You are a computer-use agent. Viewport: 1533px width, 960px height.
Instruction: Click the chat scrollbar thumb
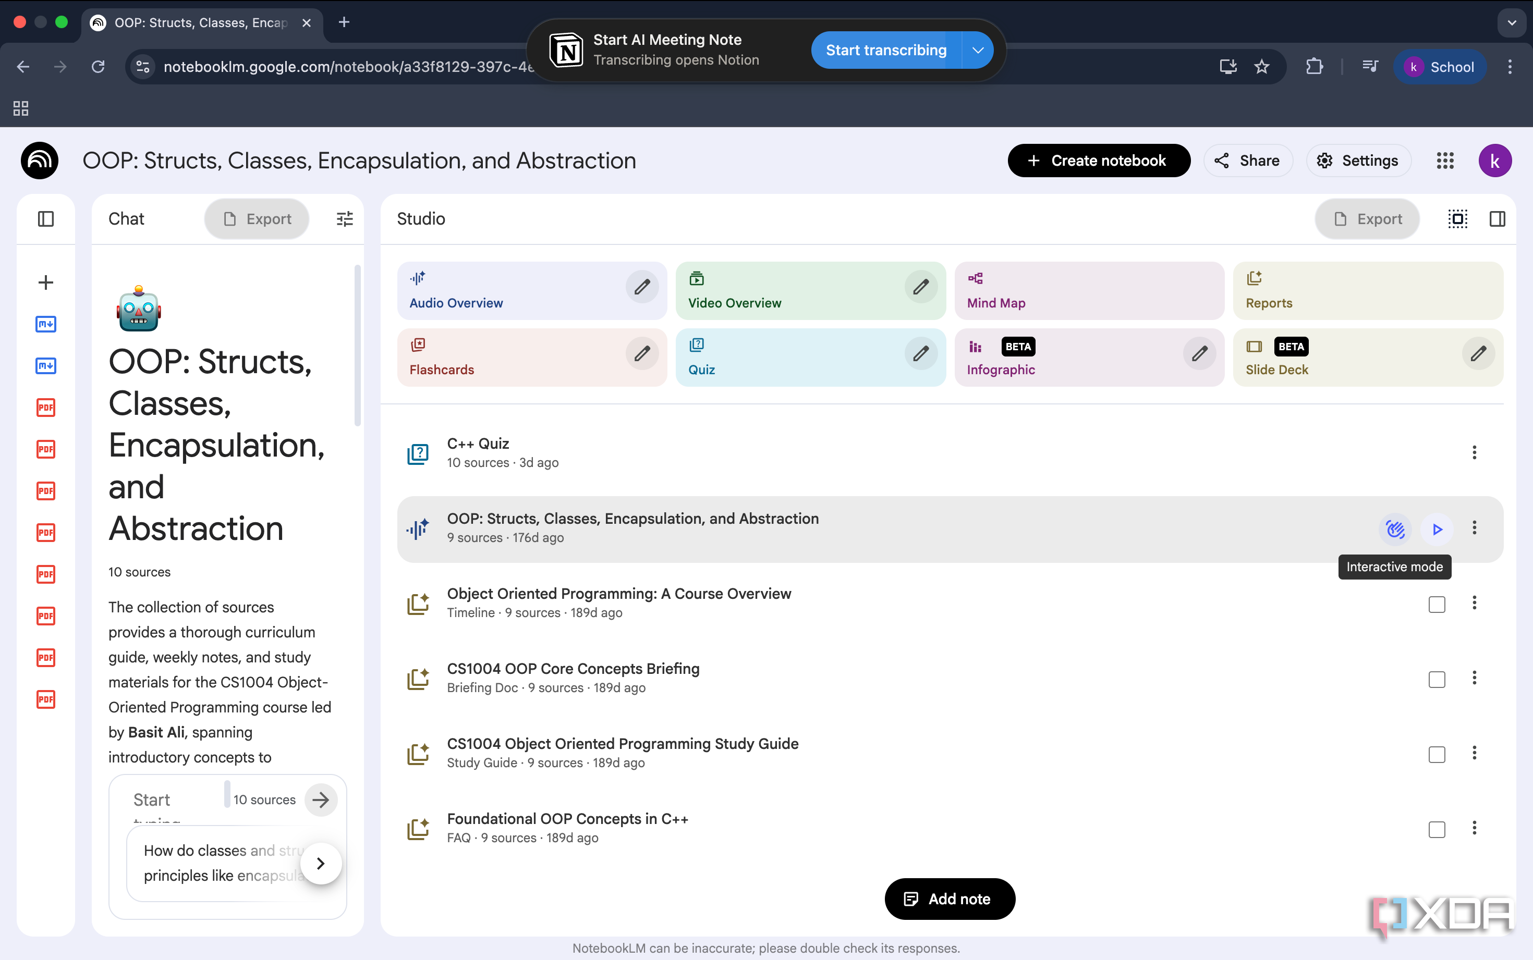358,346
